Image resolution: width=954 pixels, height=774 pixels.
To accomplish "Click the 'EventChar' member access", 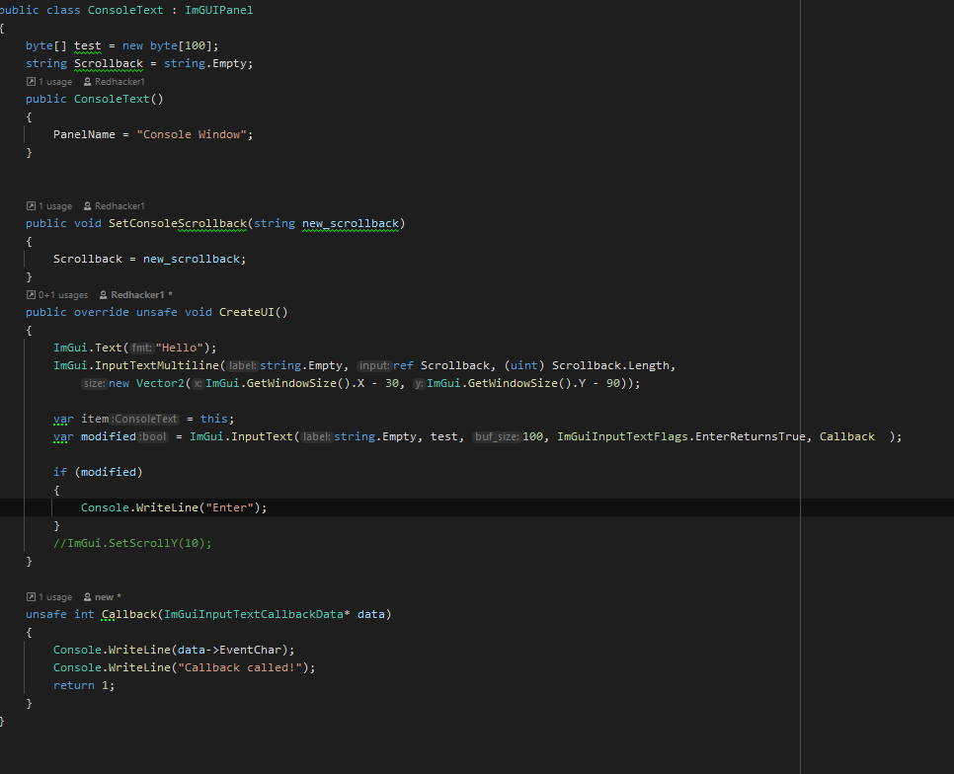I will pos(250,650).
